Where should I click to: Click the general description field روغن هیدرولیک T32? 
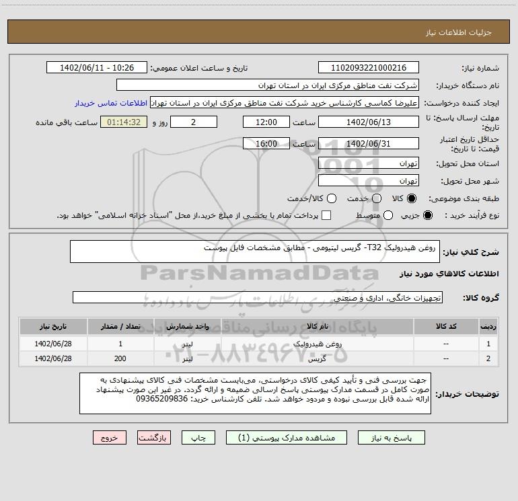point(255,252)
